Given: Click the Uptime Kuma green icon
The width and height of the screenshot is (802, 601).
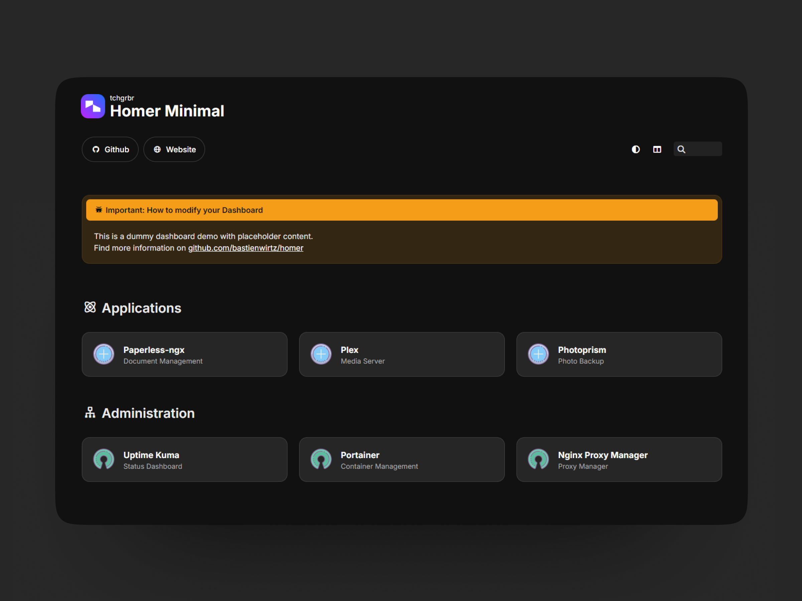Looking at the screenshot, I should pyautogui.click(x=104, y=459).
